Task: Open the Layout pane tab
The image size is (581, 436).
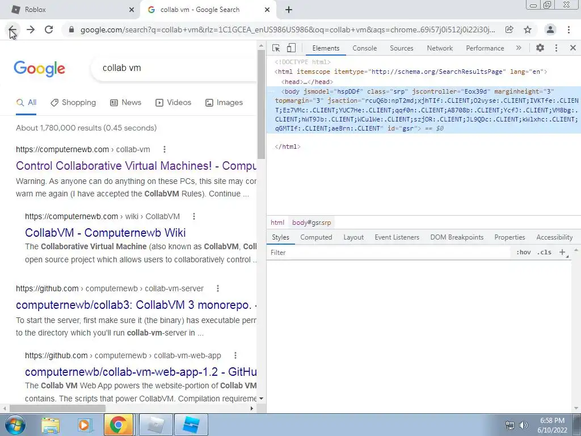Action: click(x=353, y=237)
